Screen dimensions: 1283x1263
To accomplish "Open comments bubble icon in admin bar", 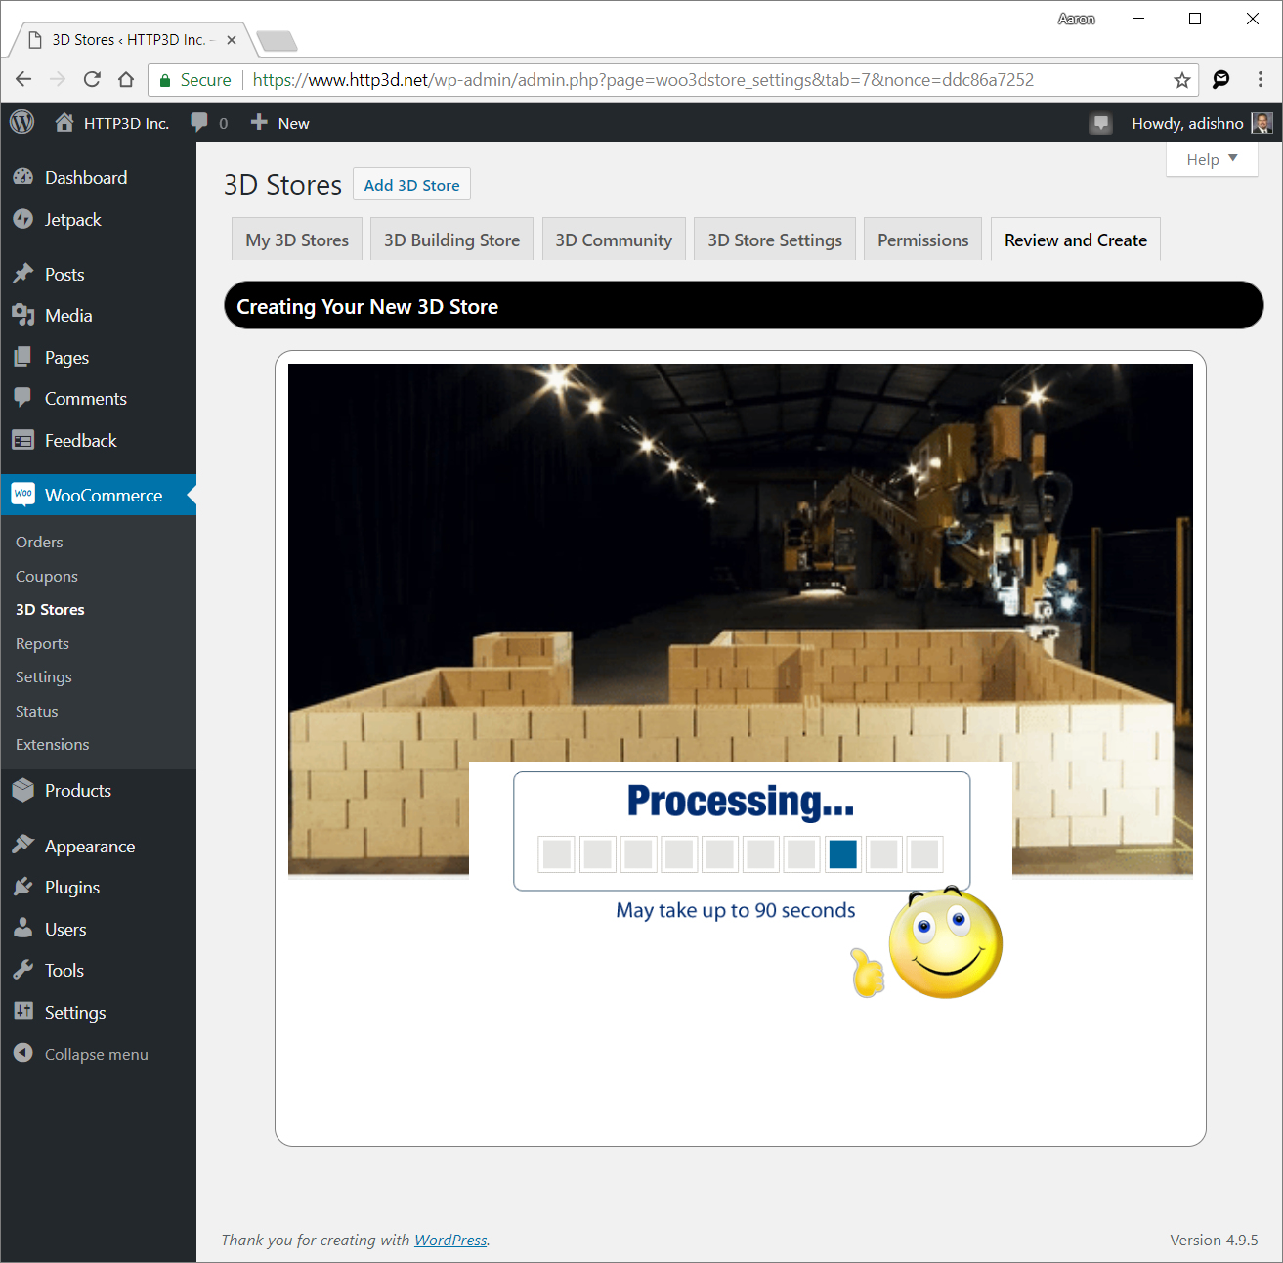I will pyautogui.click(x=199, y=122).
